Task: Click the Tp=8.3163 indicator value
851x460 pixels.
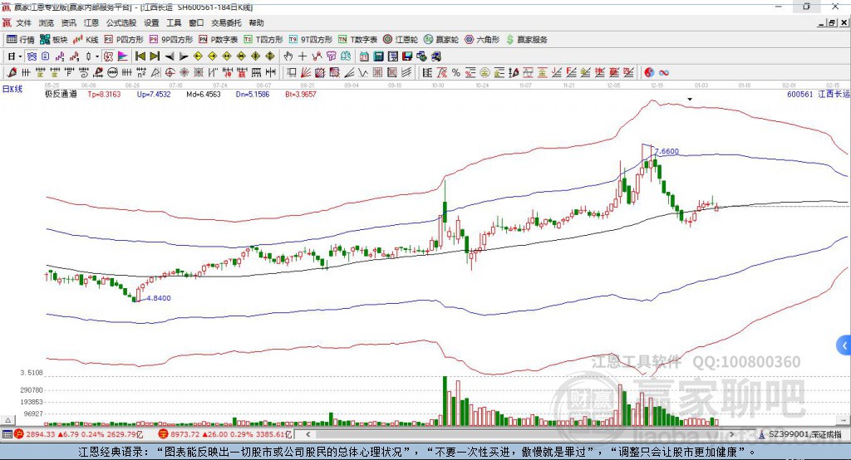Action: 104,94
